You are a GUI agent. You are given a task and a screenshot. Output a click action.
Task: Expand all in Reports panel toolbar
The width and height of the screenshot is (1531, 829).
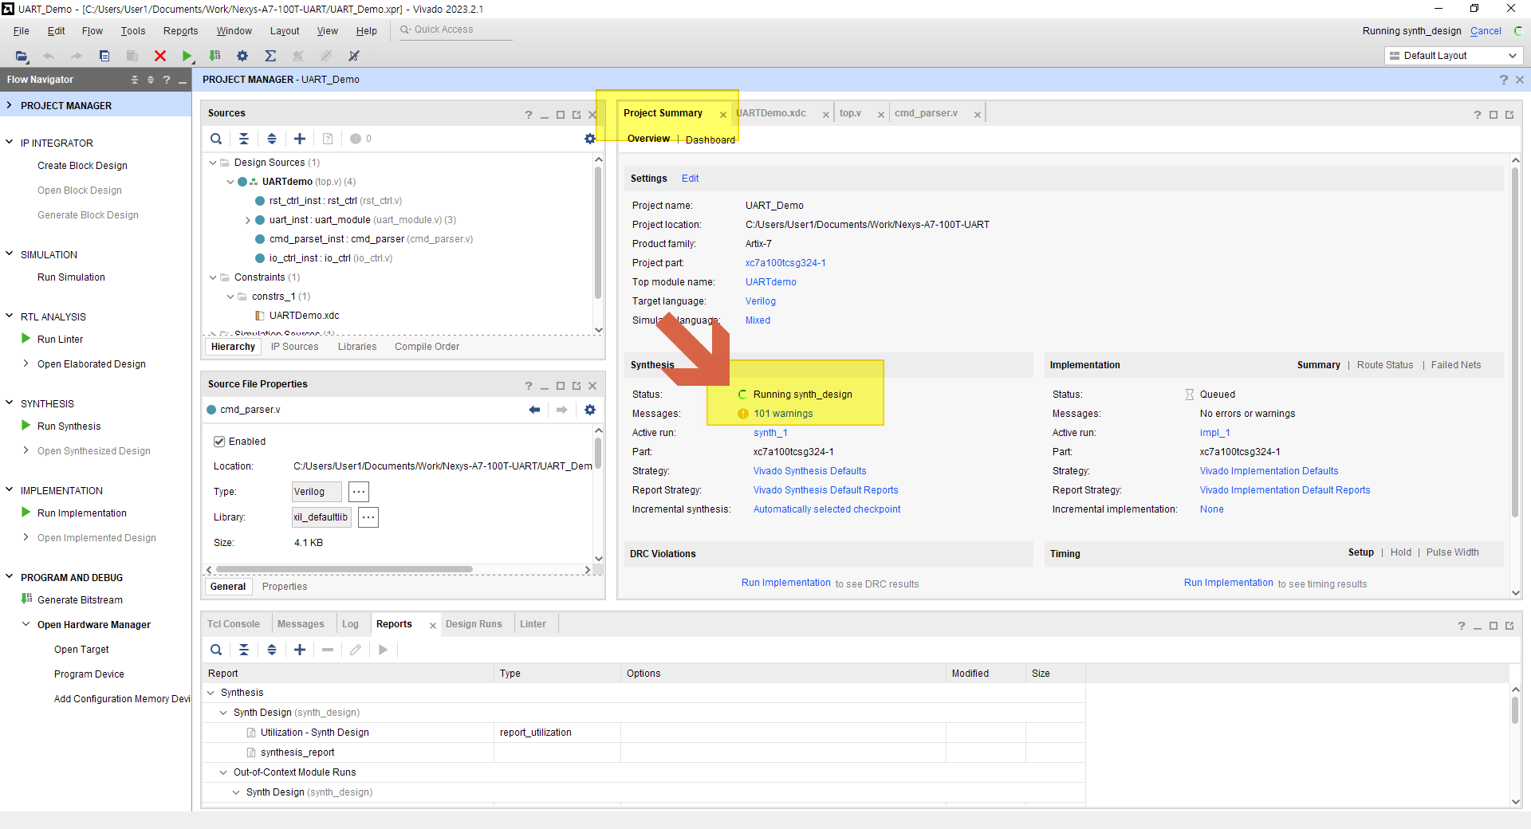pos(272,650)
